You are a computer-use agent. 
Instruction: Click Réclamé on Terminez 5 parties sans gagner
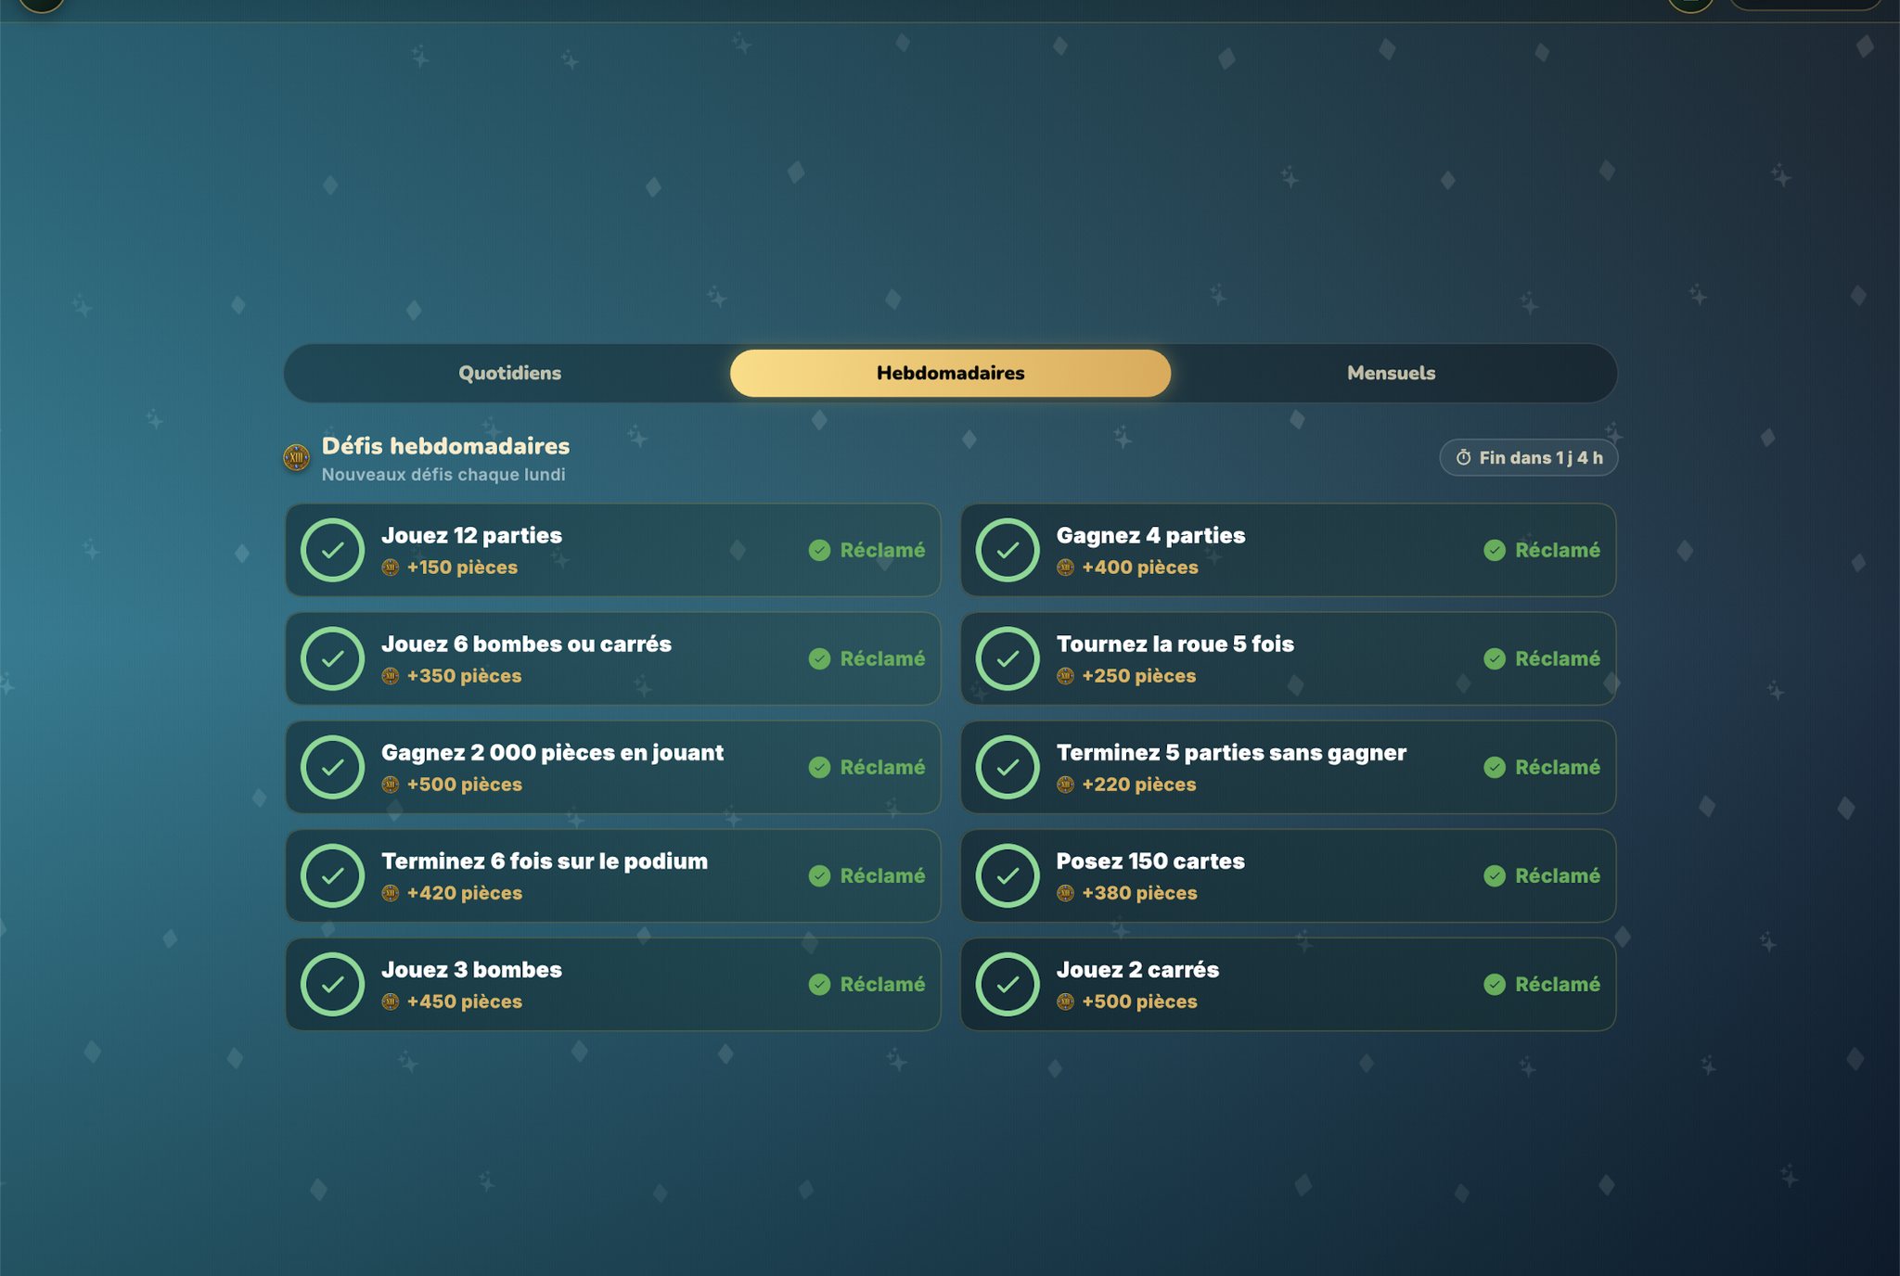[x=1542, y=767]
